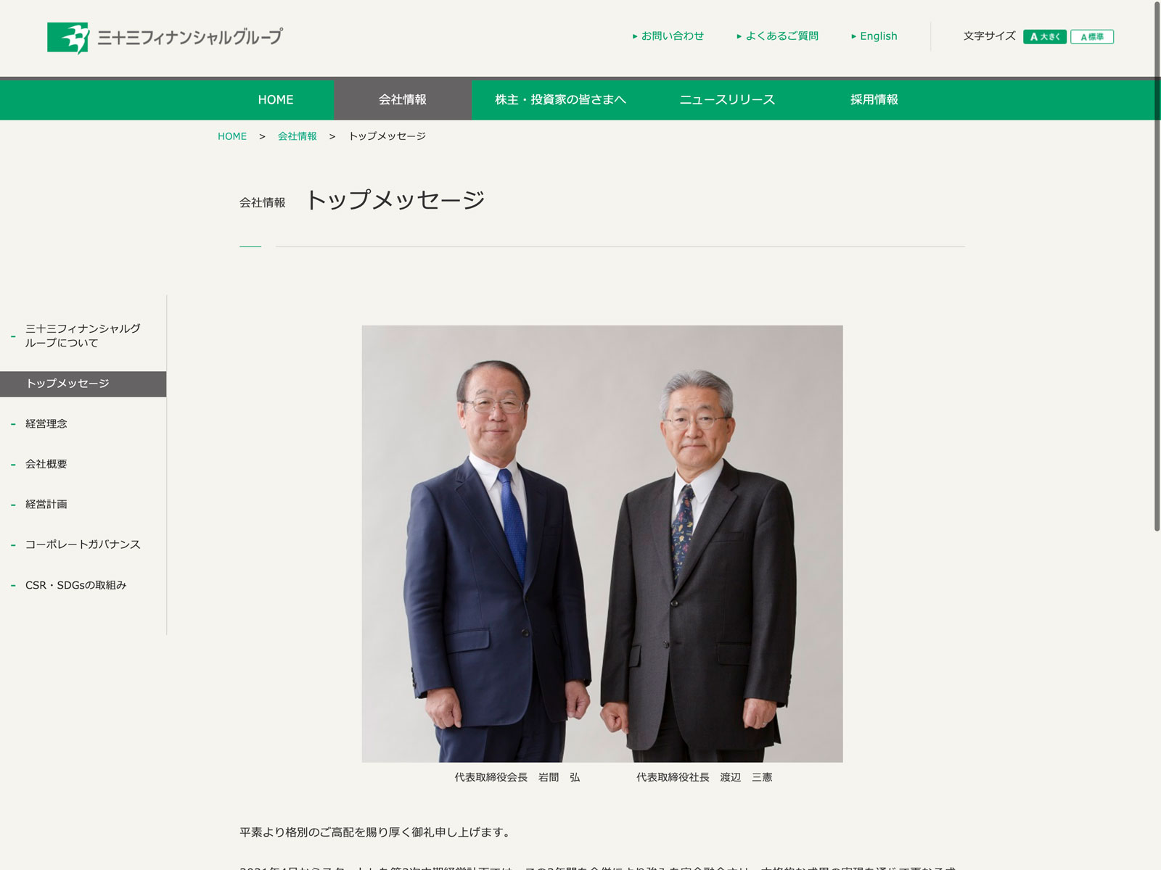Click the 三十三フィナンシャルグループ logo
This screenshot has width=1161, height=870.
coord(165,38)
